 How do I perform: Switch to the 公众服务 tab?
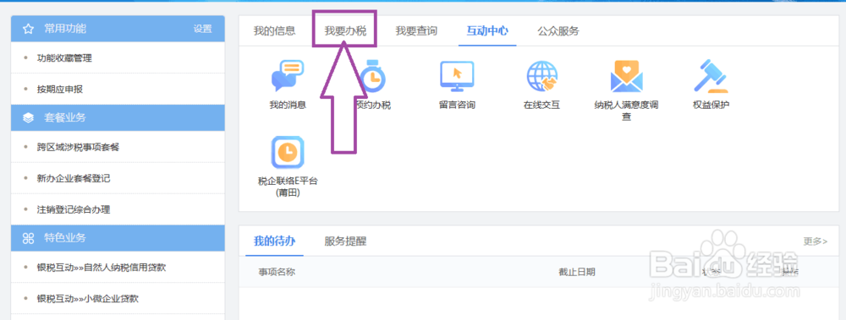[x=558, y=30]
